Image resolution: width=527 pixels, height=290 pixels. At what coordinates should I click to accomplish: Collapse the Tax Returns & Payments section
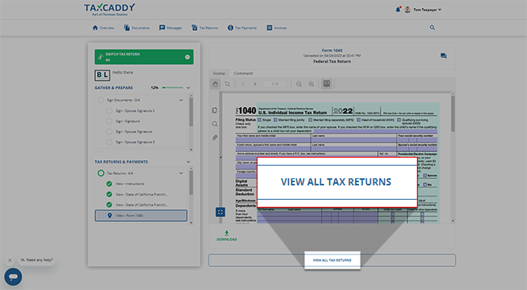click(189, 162)
